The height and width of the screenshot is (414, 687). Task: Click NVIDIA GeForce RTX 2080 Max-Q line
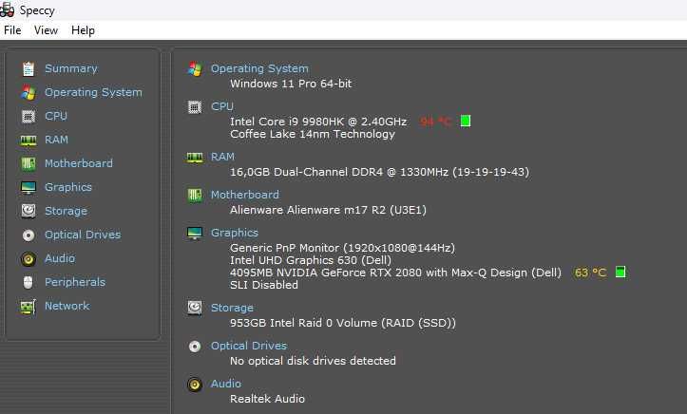(395, 273)
